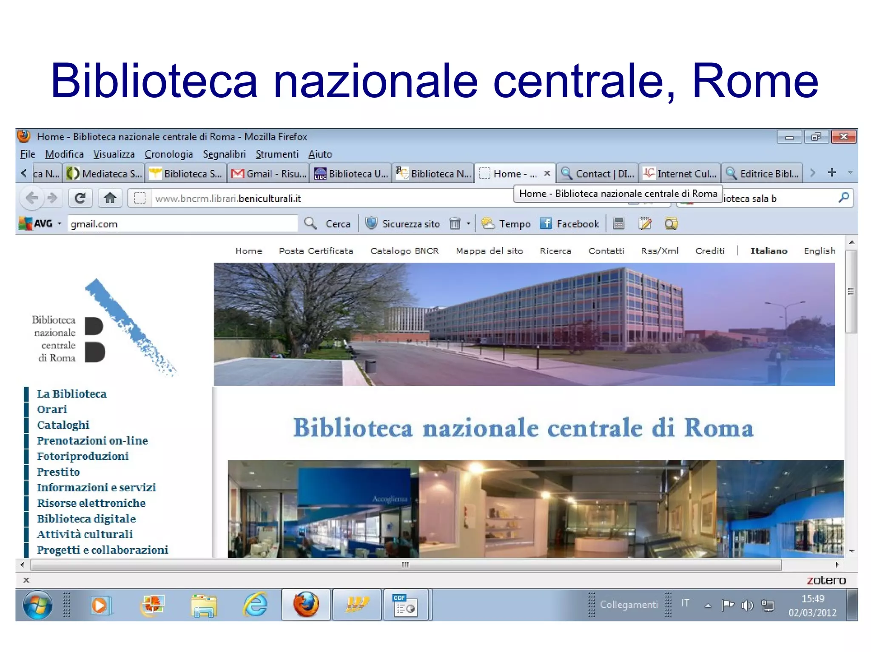Open the list all tabs dropdown
Viewport: 871px width, 652px height.
pyautogui.click(x=850, y=173)
